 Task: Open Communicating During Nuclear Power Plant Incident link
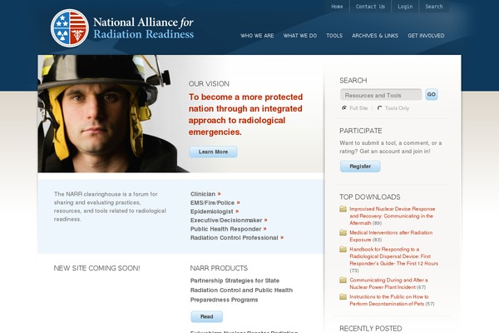[388, 284]
